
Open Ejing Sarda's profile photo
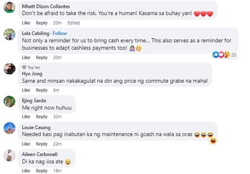point(9,101)
